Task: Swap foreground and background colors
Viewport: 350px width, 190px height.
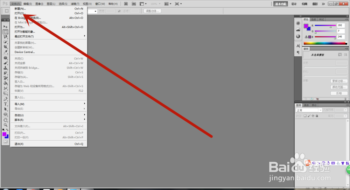Action: [7, 130]
